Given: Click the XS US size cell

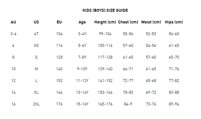Looking at the screenshot, I should pos(36,46).
